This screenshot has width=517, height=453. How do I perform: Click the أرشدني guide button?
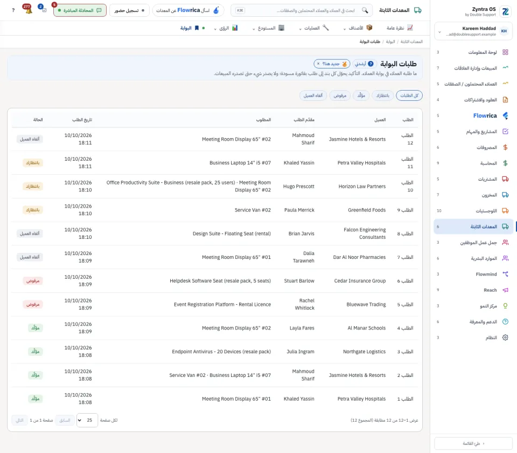pos(365,64)
